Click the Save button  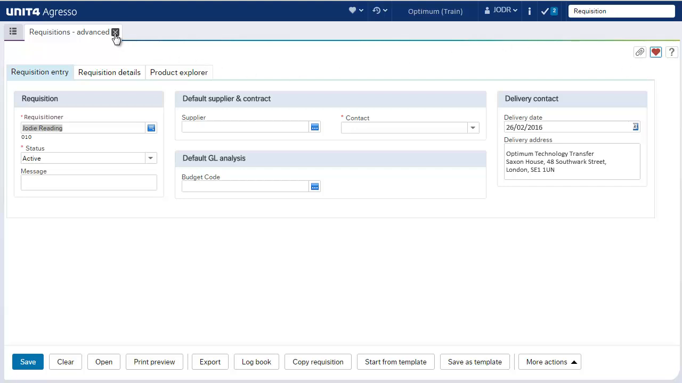click(x=28, y=362)
